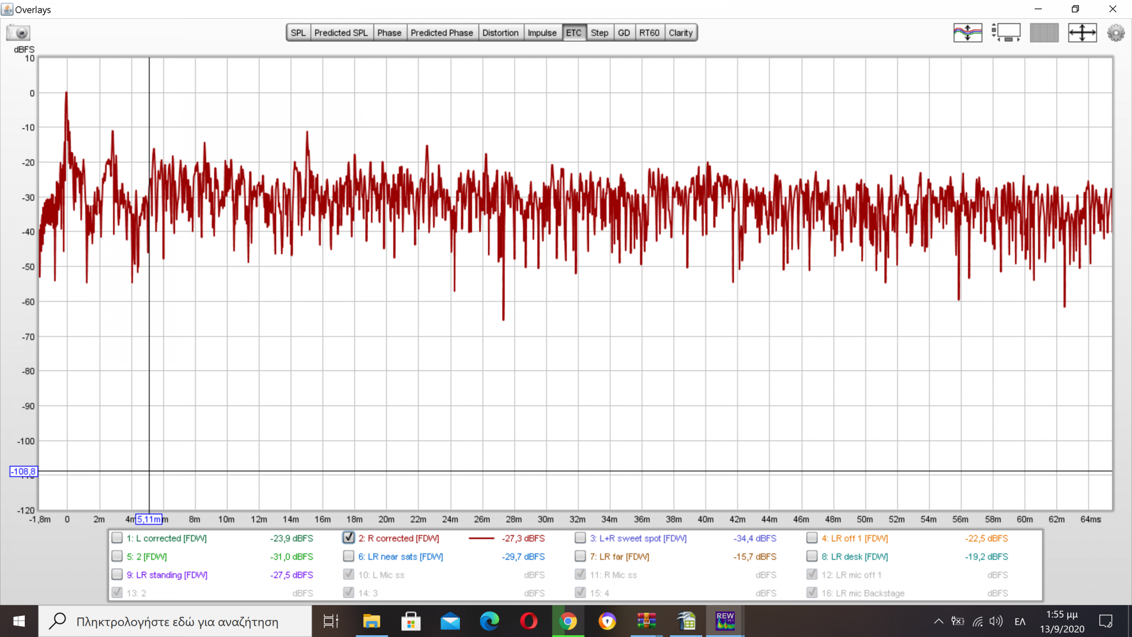This screenshot has height=637, width=1132.
Task: Enable the LR desk [FDW] trace
Action: pos(812,556)
